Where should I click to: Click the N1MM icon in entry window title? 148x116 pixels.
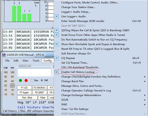(4, 55)
